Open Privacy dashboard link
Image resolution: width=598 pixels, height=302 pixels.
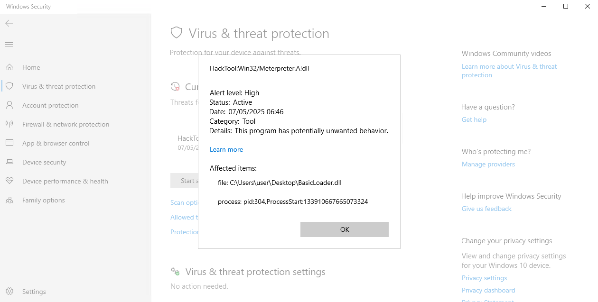(488, 290)
